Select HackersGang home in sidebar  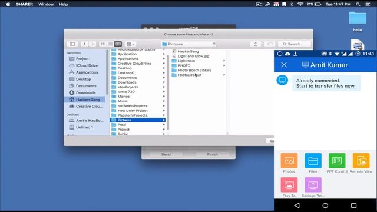coord(84,100)
